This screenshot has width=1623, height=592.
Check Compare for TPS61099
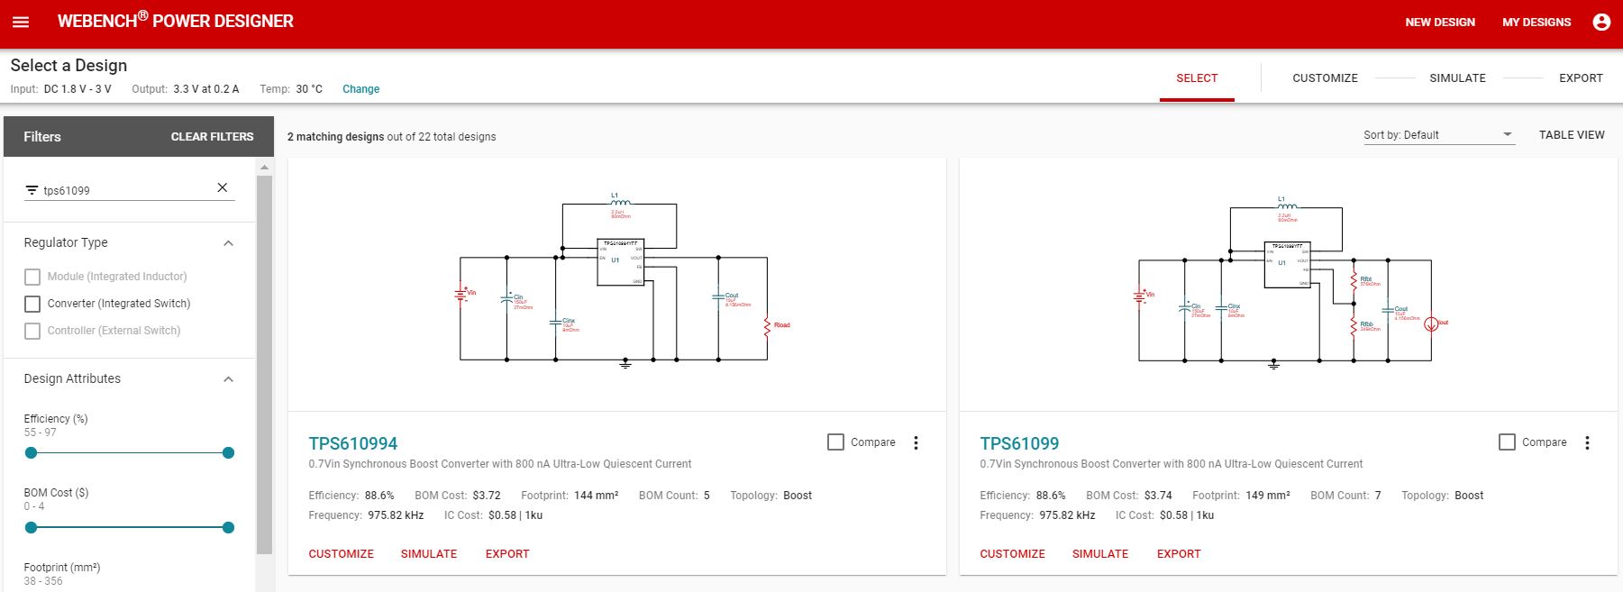point(1508,442)
